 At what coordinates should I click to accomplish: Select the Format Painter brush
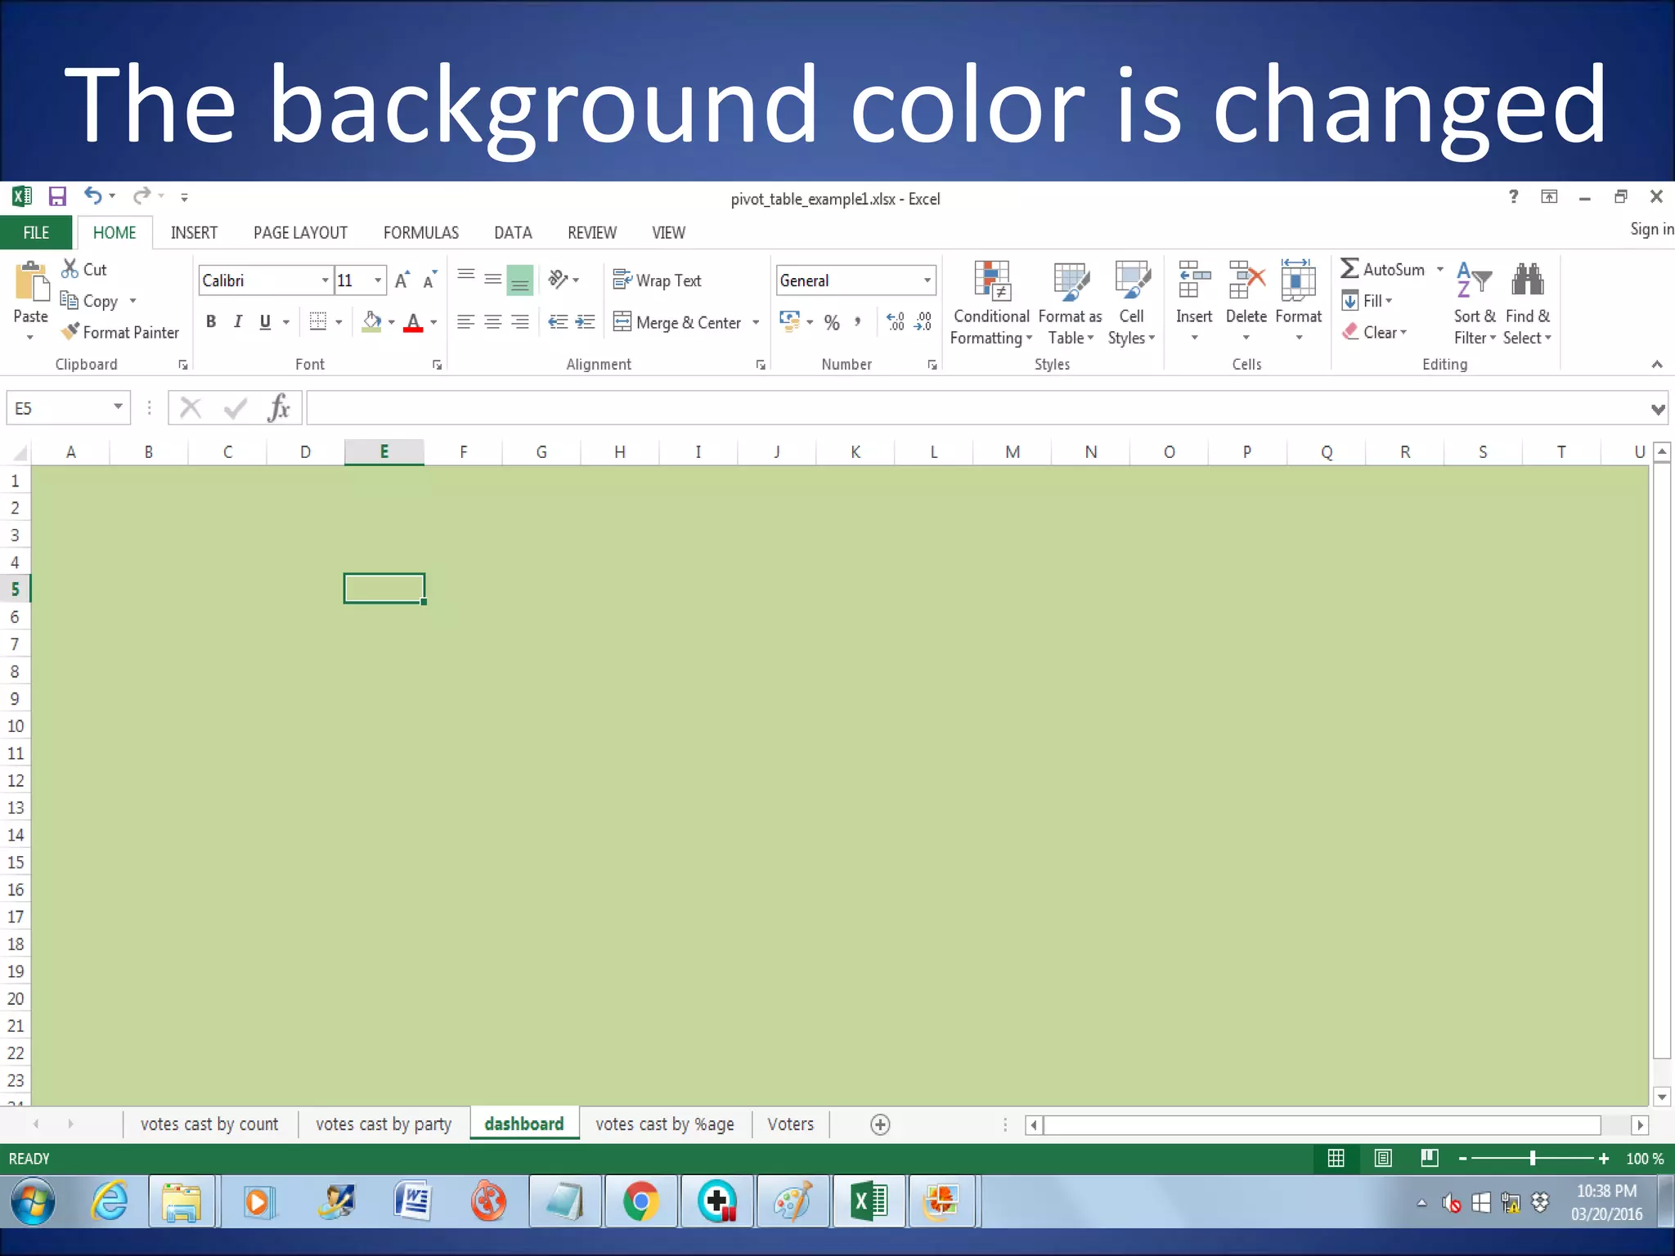pos(71,332)
